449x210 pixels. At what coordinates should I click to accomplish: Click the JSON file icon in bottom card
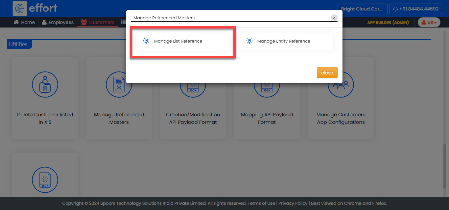45,180
